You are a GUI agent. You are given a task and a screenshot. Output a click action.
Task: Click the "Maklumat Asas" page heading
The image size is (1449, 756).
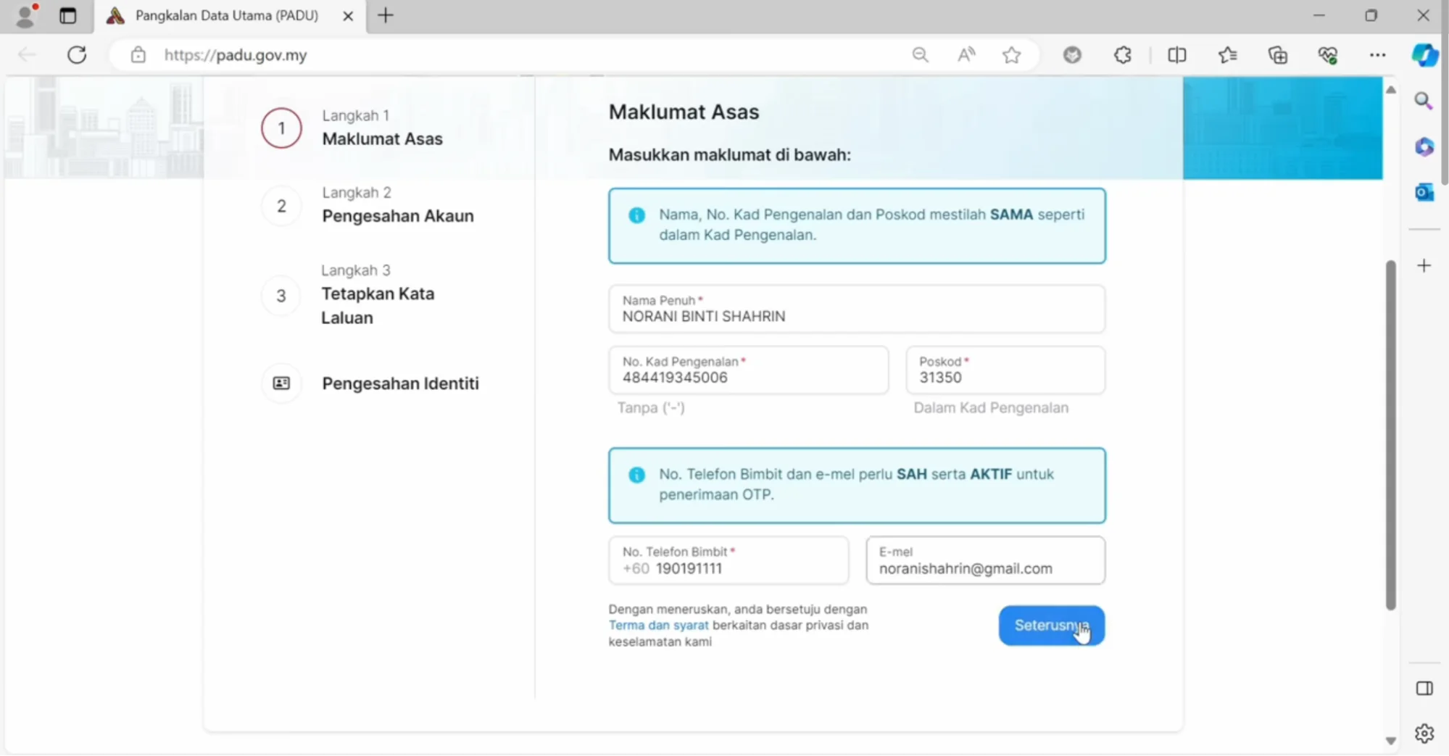684,112
